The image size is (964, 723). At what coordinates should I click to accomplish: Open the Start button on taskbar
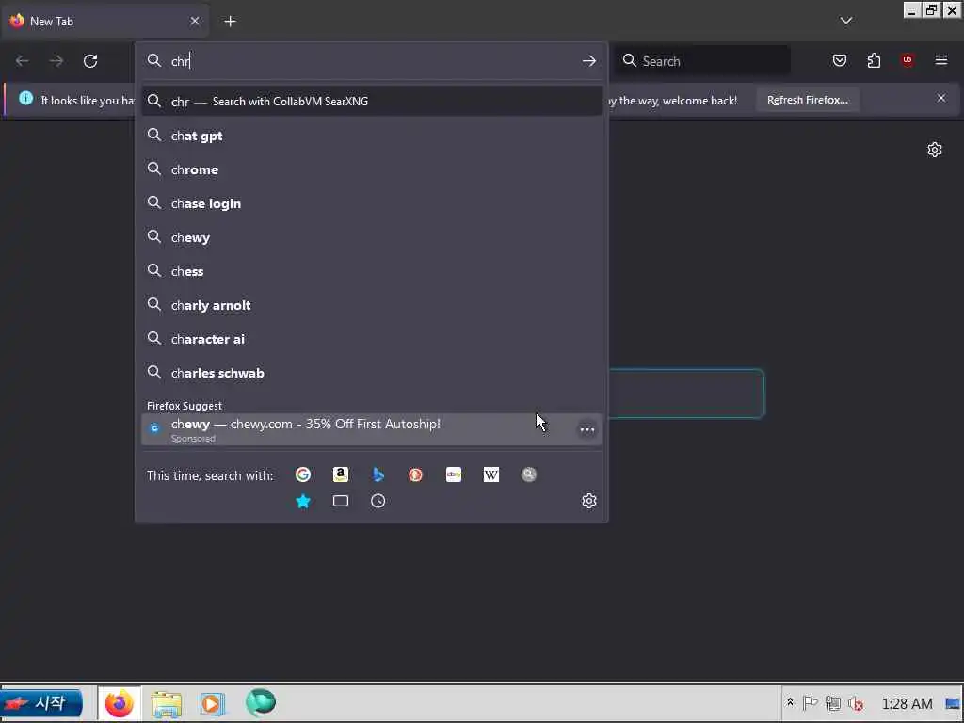(41, 702)
